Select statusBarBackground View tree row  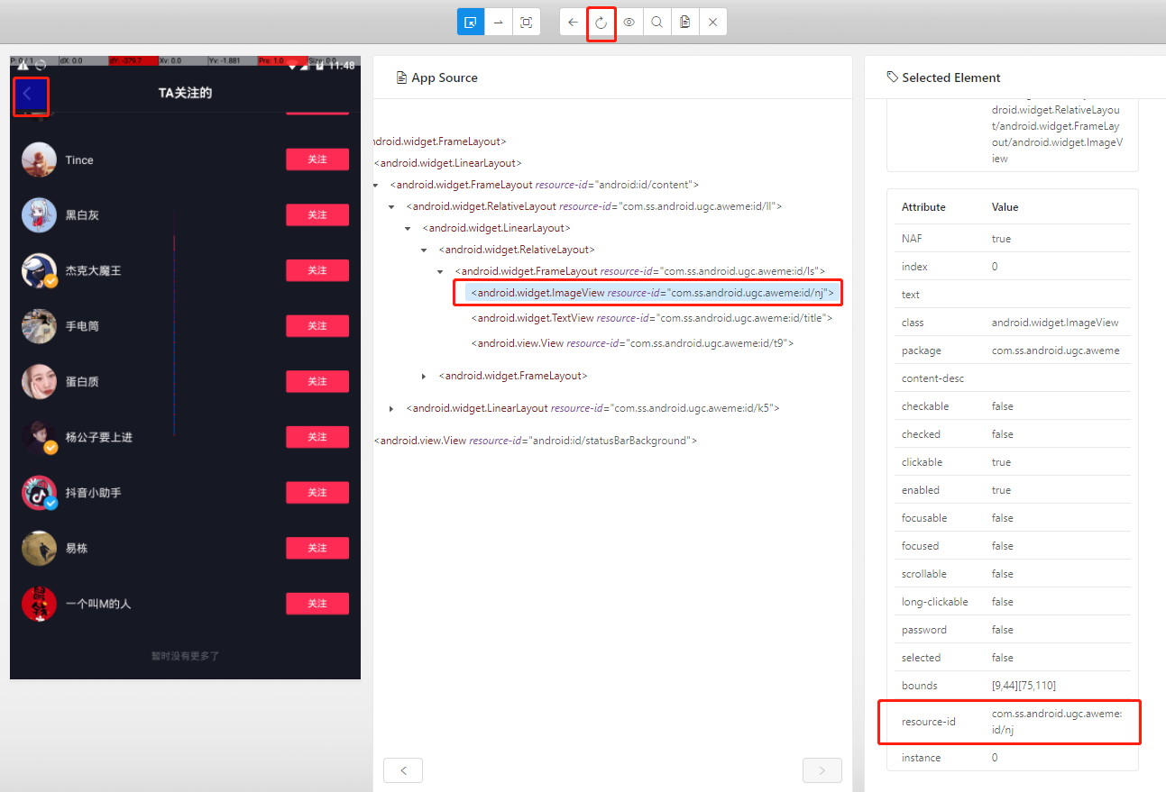coord(535,441)
